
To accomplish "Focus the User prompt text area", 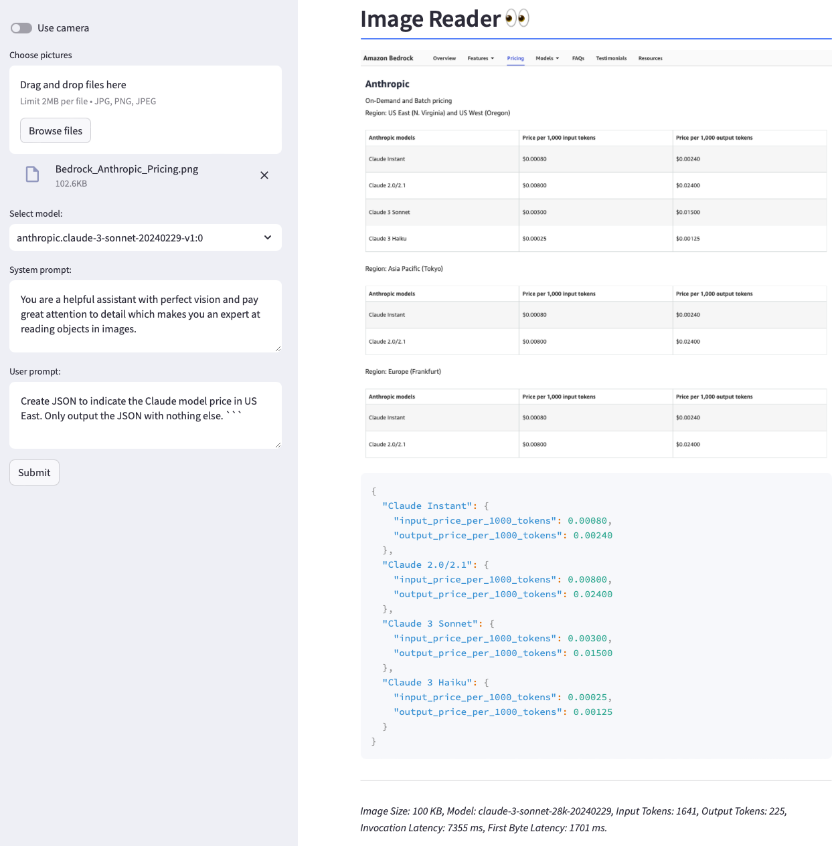I will (x=145, y=415).
